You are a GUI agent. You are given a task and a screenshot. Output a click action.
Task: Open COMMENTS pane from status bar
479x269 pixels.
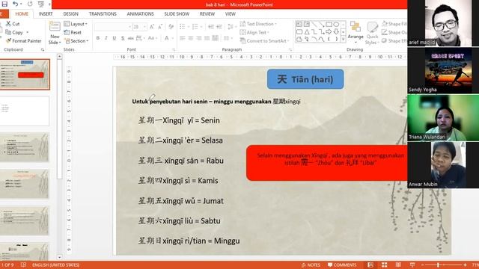(342, 265)
